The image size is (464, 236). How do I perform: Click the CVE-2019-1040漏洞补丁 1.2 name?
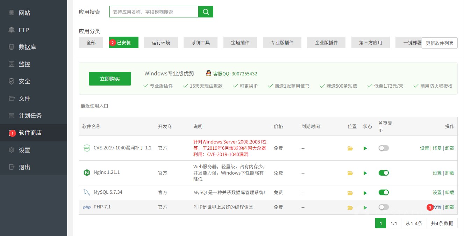tap(122, 148)
